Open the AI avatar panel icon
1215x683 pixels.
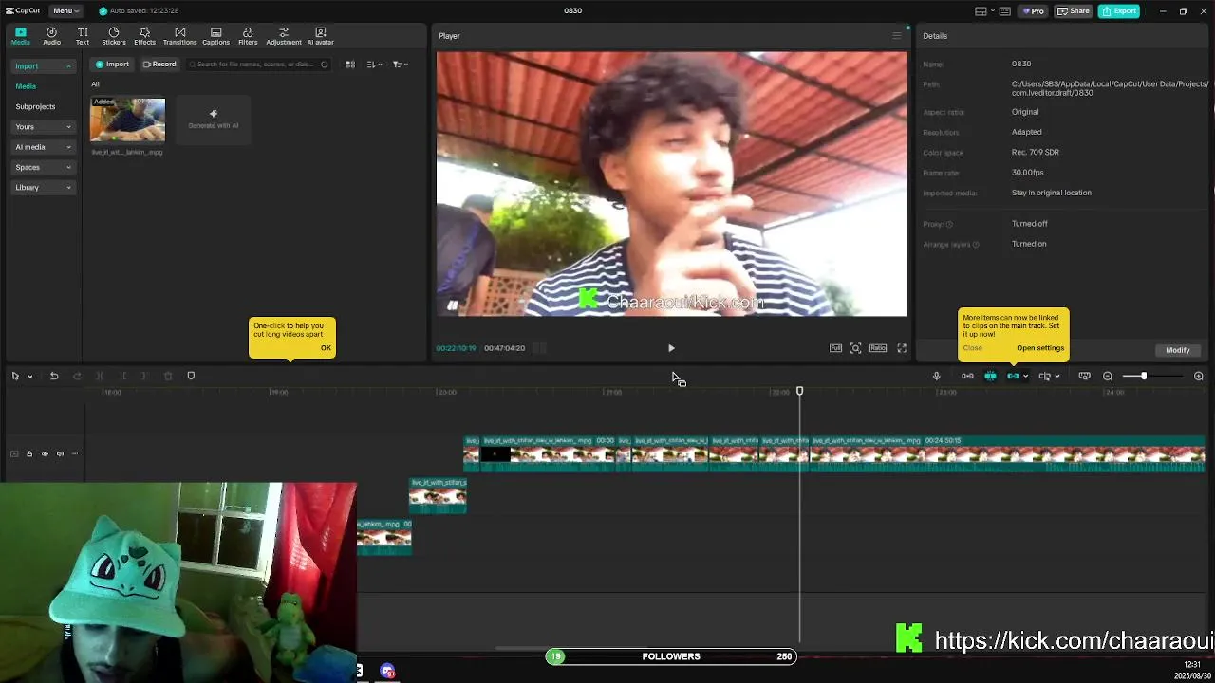click(x=320, y=36)
